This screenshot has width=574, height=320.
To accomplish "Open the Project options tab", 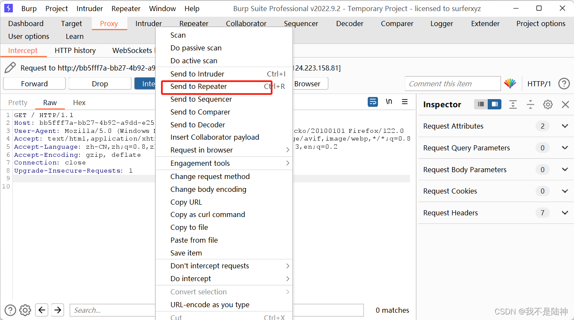I will (541, 23).
